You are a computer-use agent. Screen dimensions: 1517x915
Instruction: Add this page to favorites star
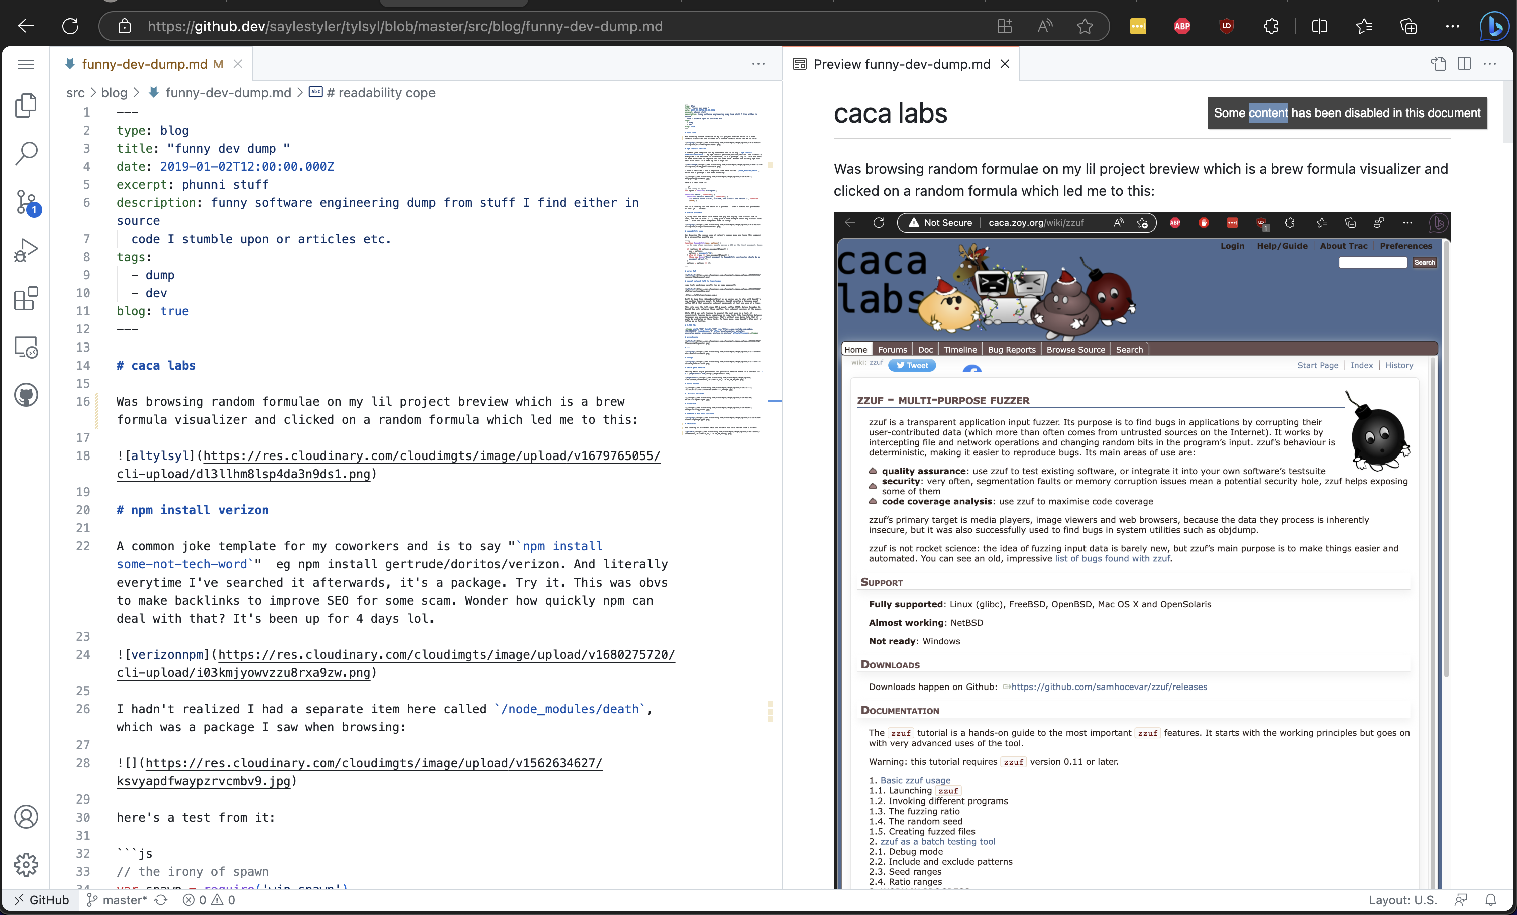1085,26
